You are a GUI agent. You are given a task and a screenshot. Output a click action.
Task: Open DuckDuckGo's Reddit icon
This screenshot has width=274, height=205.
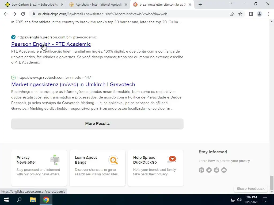(216, 170)
